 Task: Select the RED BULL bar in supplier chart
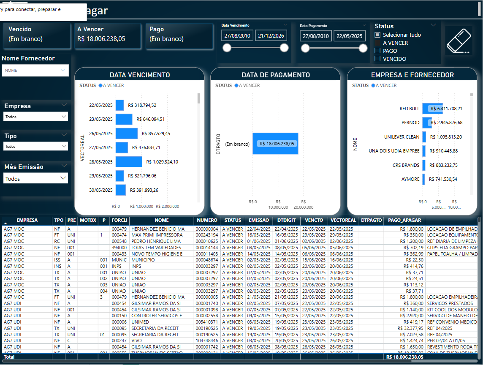432,109
